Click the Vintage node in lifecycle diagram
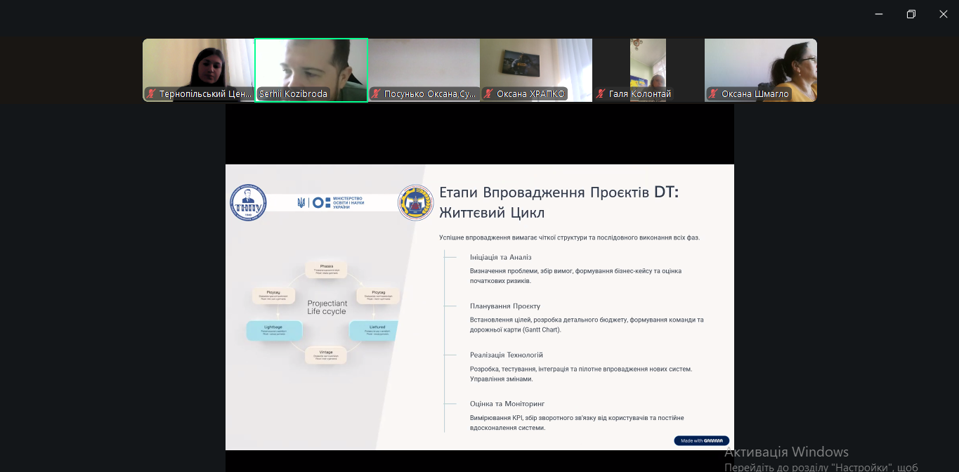 [326, 355]
